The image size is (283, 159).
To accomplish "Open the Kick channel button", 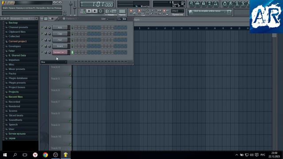I will tap(60, 27).
